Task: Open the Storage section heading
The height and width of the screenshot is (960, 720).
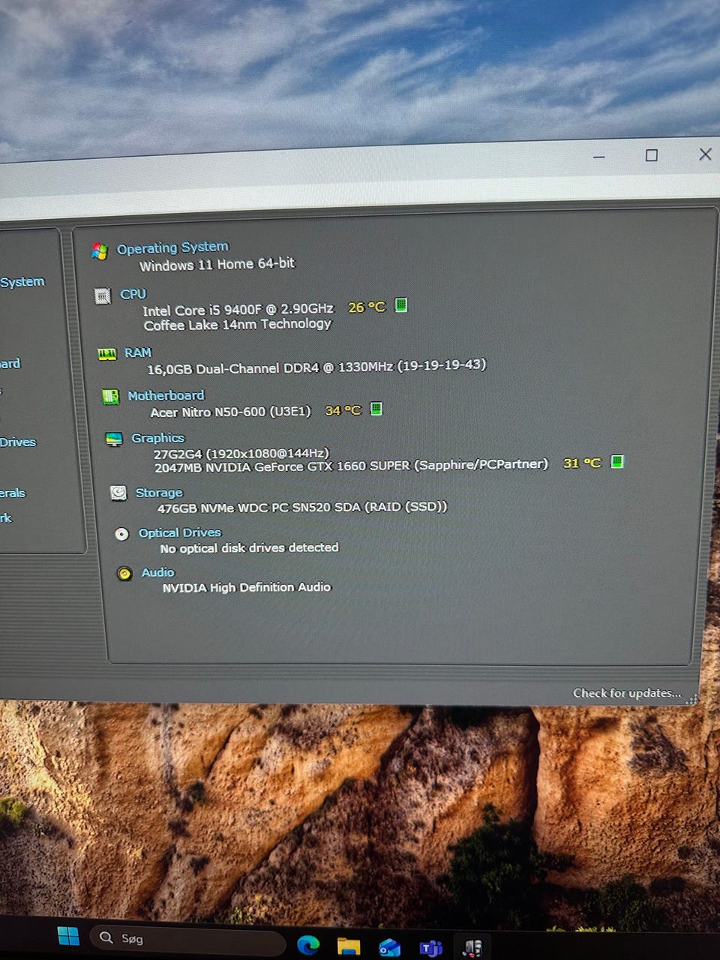Action: point(159,493)
